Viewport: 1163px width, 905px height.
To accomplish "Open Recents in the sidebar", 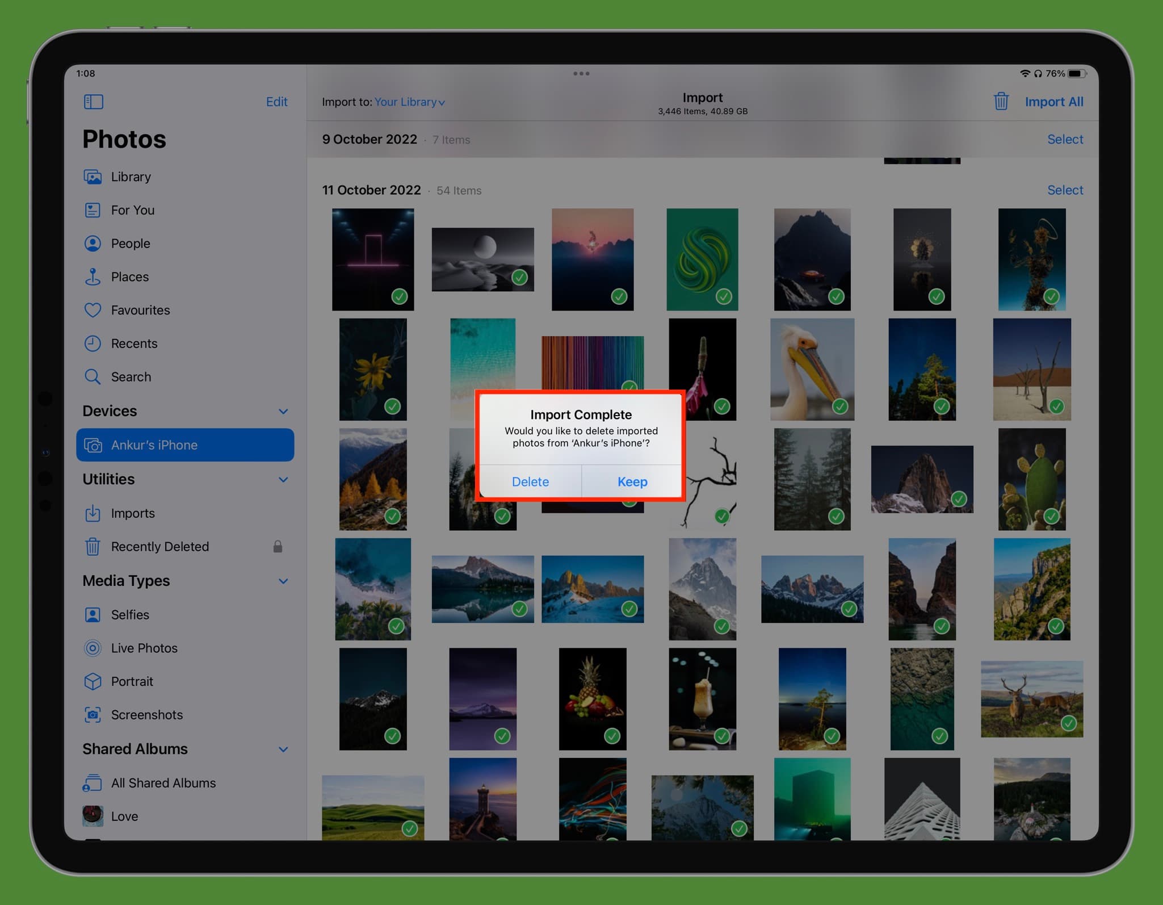I will click(x=185, y=343).
